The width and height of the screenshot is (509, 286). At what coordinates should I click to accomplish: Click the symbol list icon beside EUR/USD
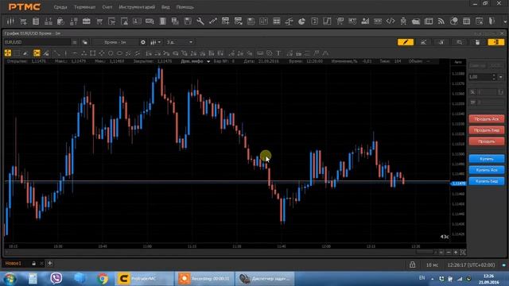pos(75,42)
